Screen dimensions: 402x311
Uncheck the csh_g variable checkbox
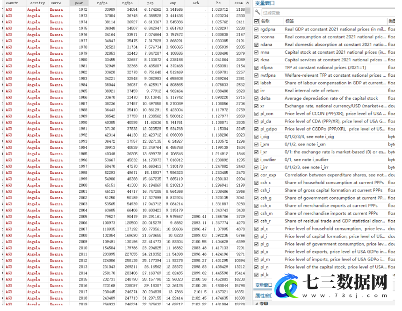click(x=256, y=198)
